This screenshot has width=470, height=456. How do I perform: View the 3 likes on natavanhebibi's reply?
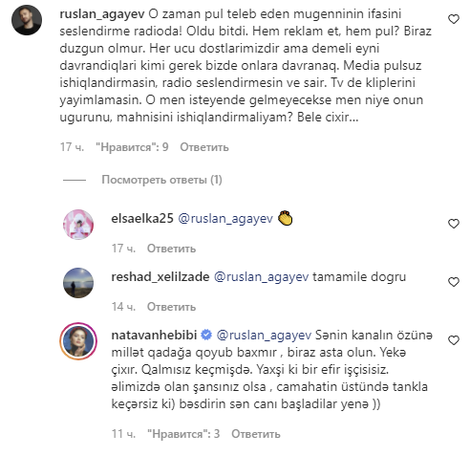click(x=183, y=434)
